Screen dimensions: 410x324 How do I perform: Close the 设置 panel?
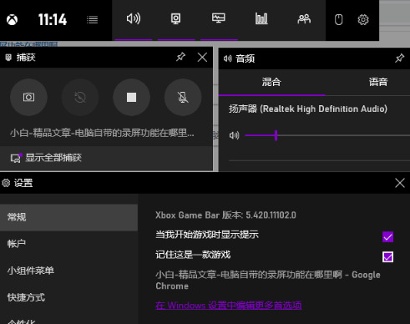pyautogui.click(x=400, y=183)
